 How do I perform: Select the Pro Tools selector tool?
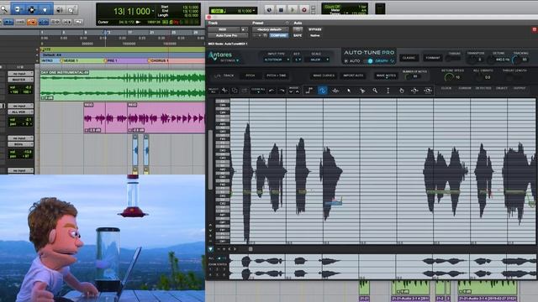tap(32, 9)
